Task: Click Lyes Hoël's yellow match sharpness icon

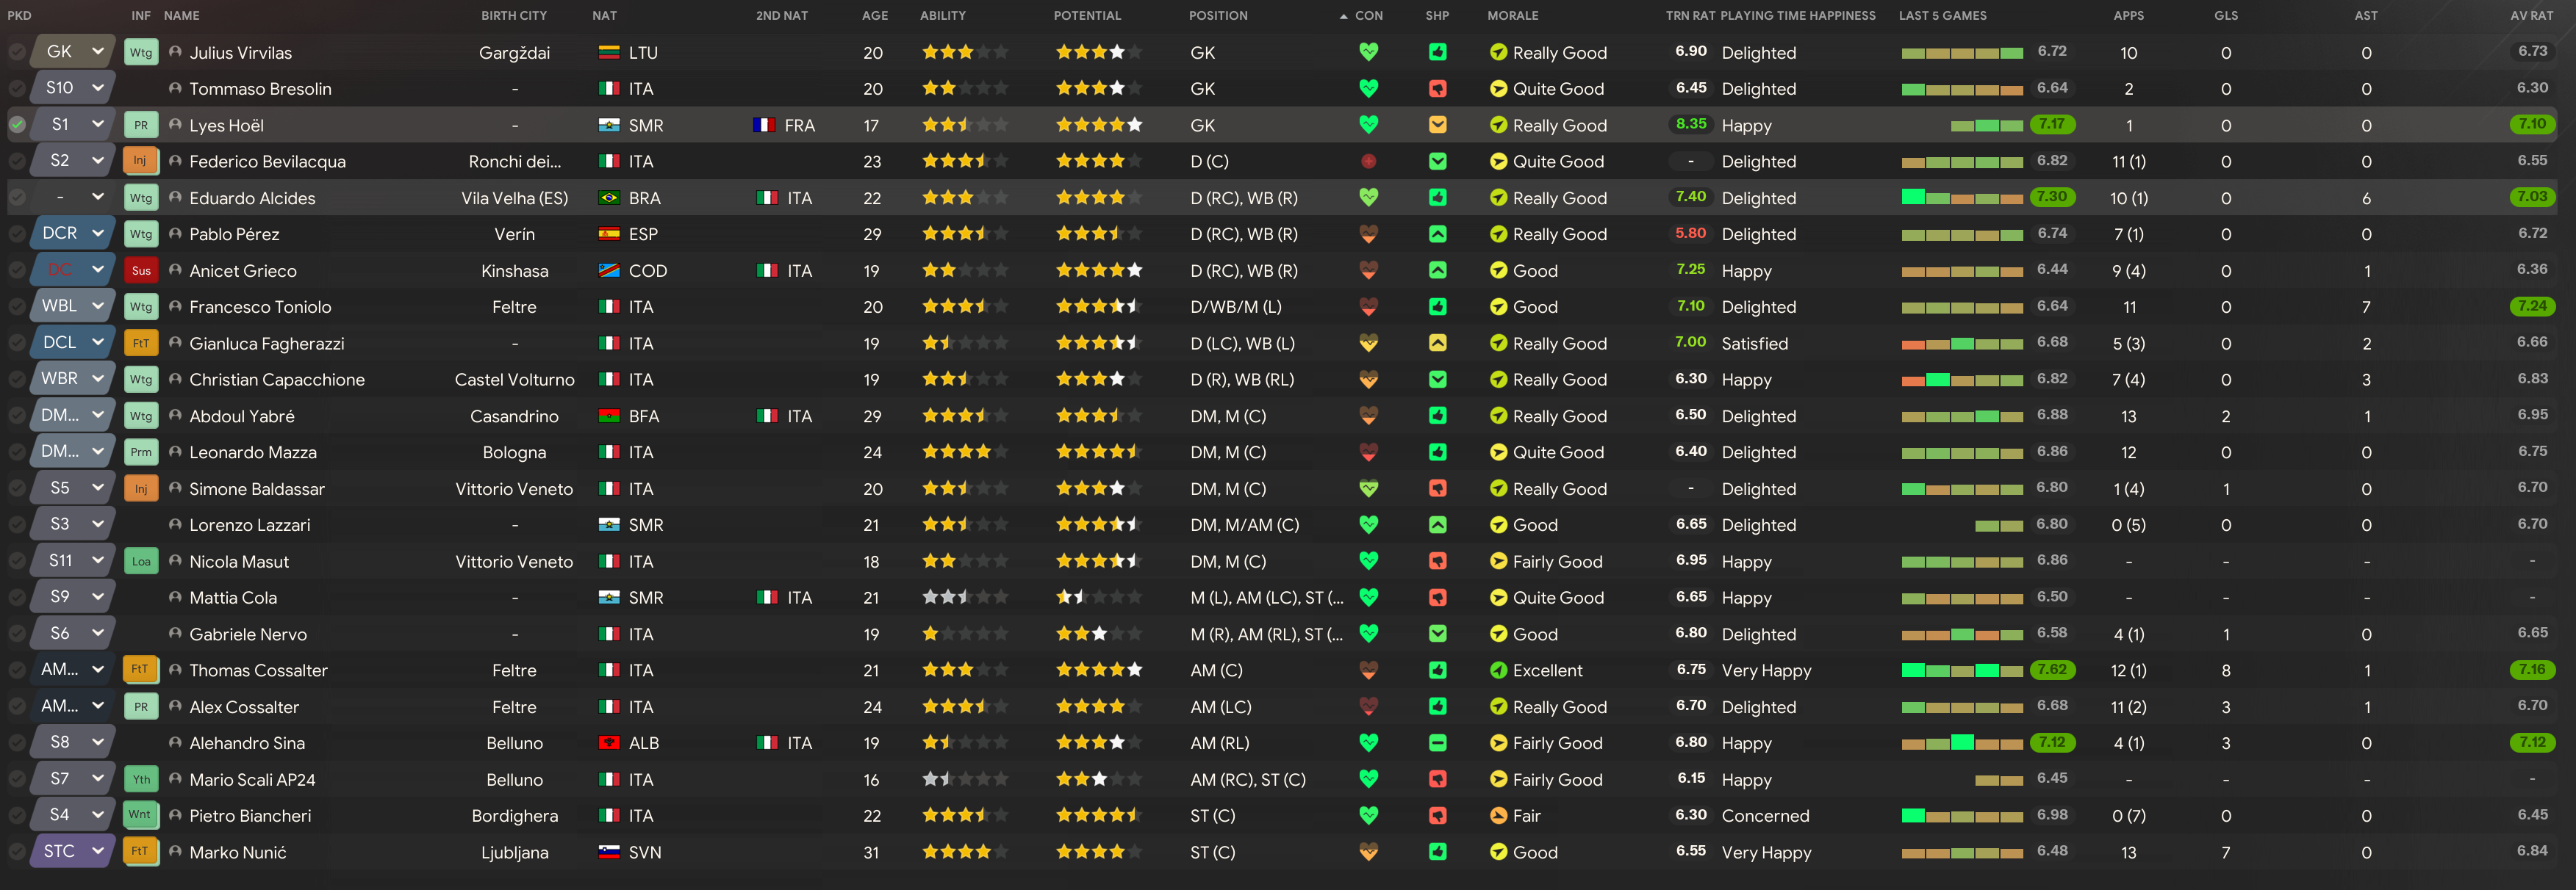Action: [1437, 125]
